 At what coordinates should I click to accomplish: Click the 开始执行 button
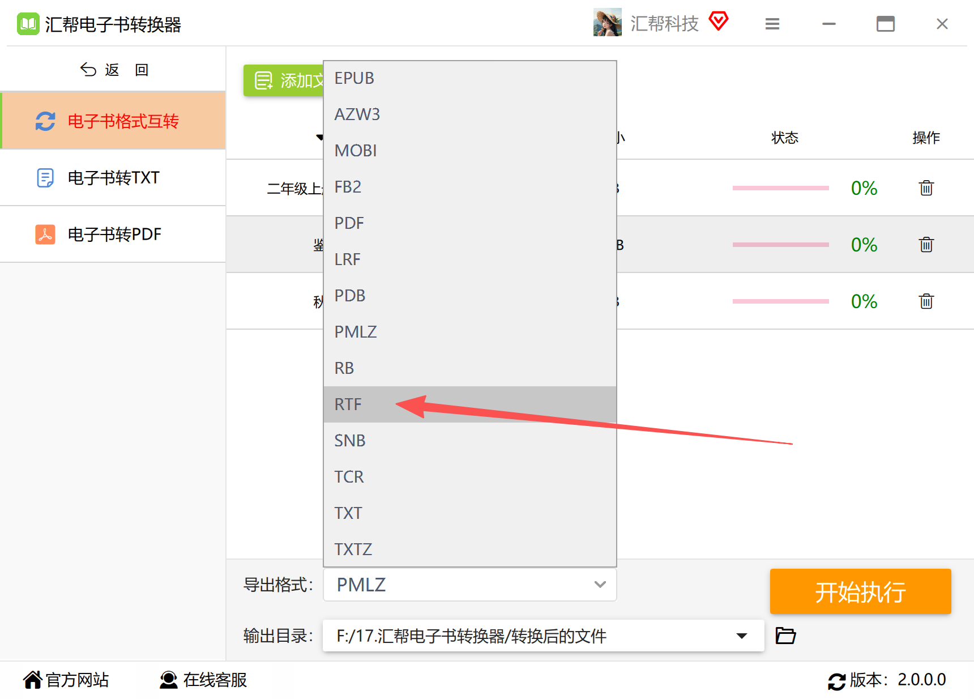point(860,591)
